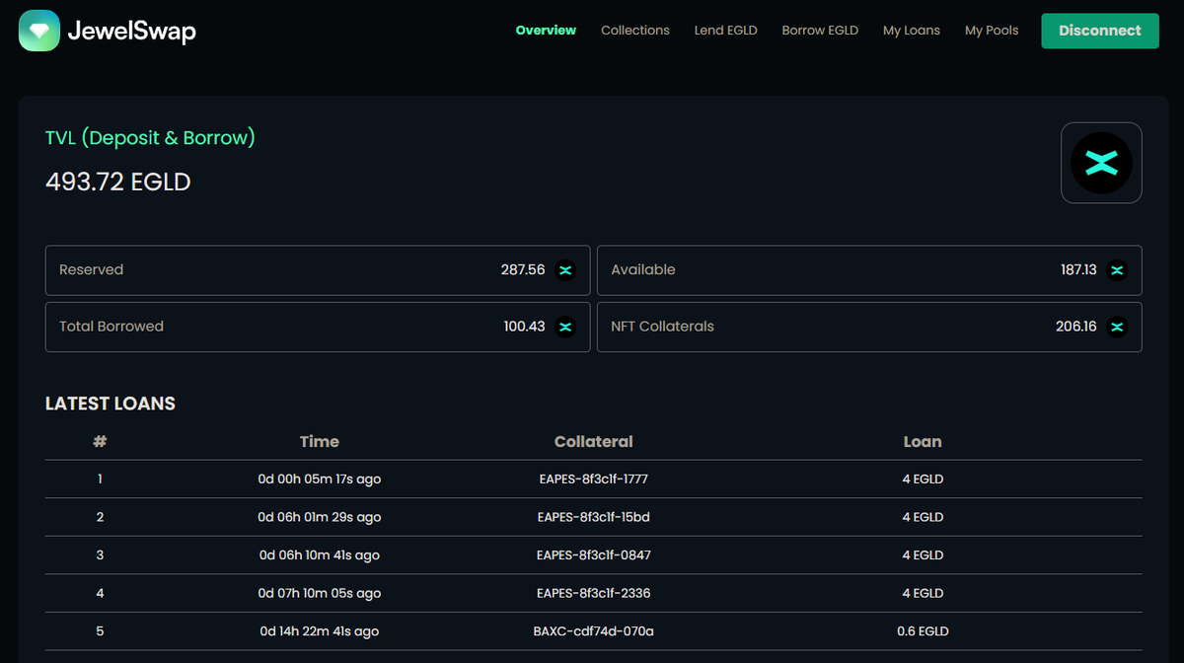
Task: Open the Lend EGLD page
Action: click(x=726, y=31)
